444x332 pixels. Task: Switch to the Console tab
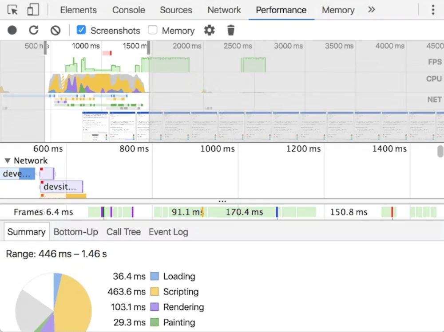[128, 10]
